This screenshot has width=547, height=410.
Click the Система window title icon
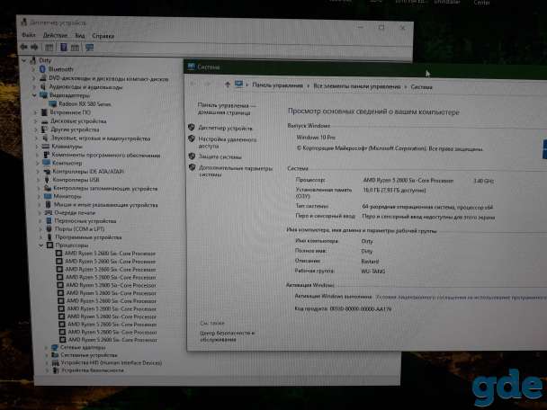[x=191, y=67]
